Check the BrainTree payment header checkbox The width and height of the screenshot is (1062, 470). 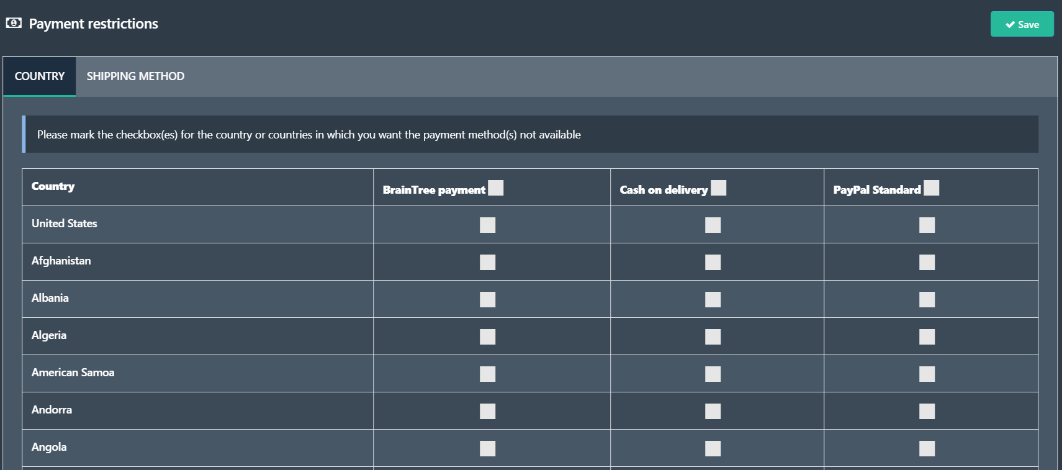coord(496,188)
